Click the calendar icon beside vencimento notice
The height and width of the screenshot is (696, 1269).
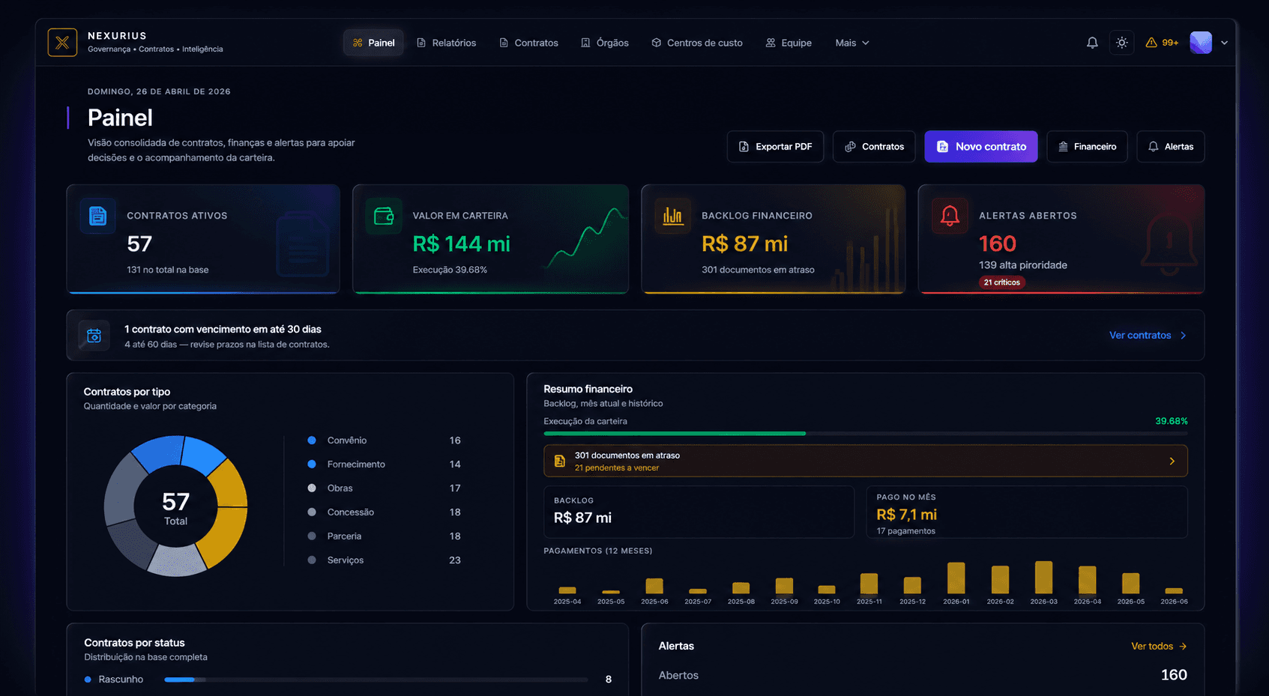pyautogui.click(x=94, y=336)
